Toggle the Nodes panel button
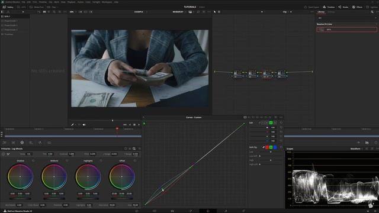This screenshot has height=213, width=379. coord(343,7)
